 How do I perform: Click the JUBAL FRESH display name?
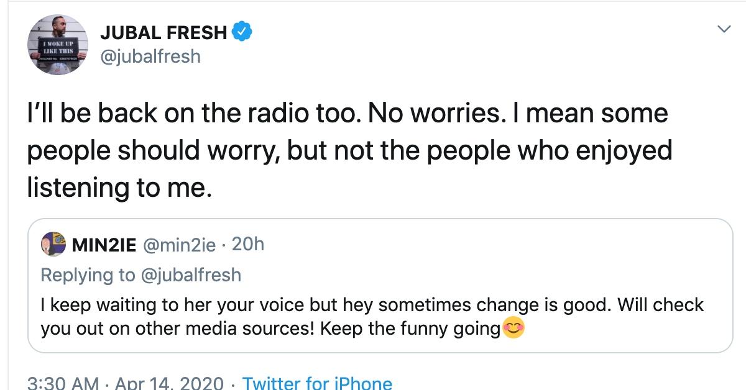163,32
